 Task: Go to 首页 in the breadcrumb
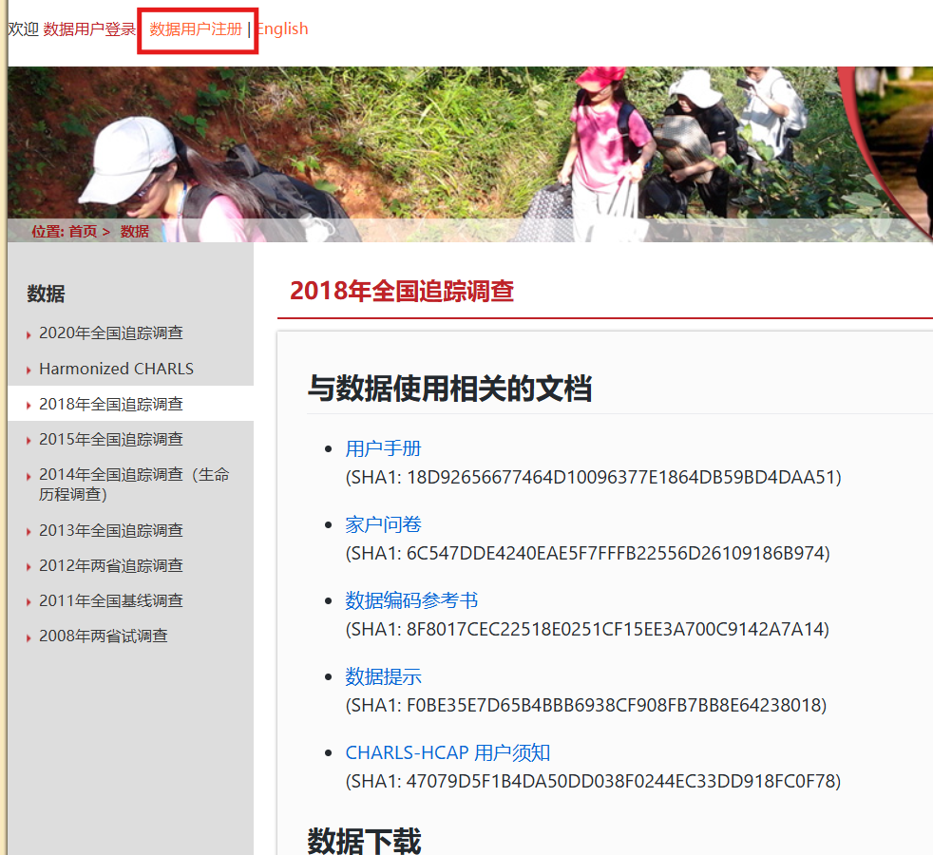point(83,231)
